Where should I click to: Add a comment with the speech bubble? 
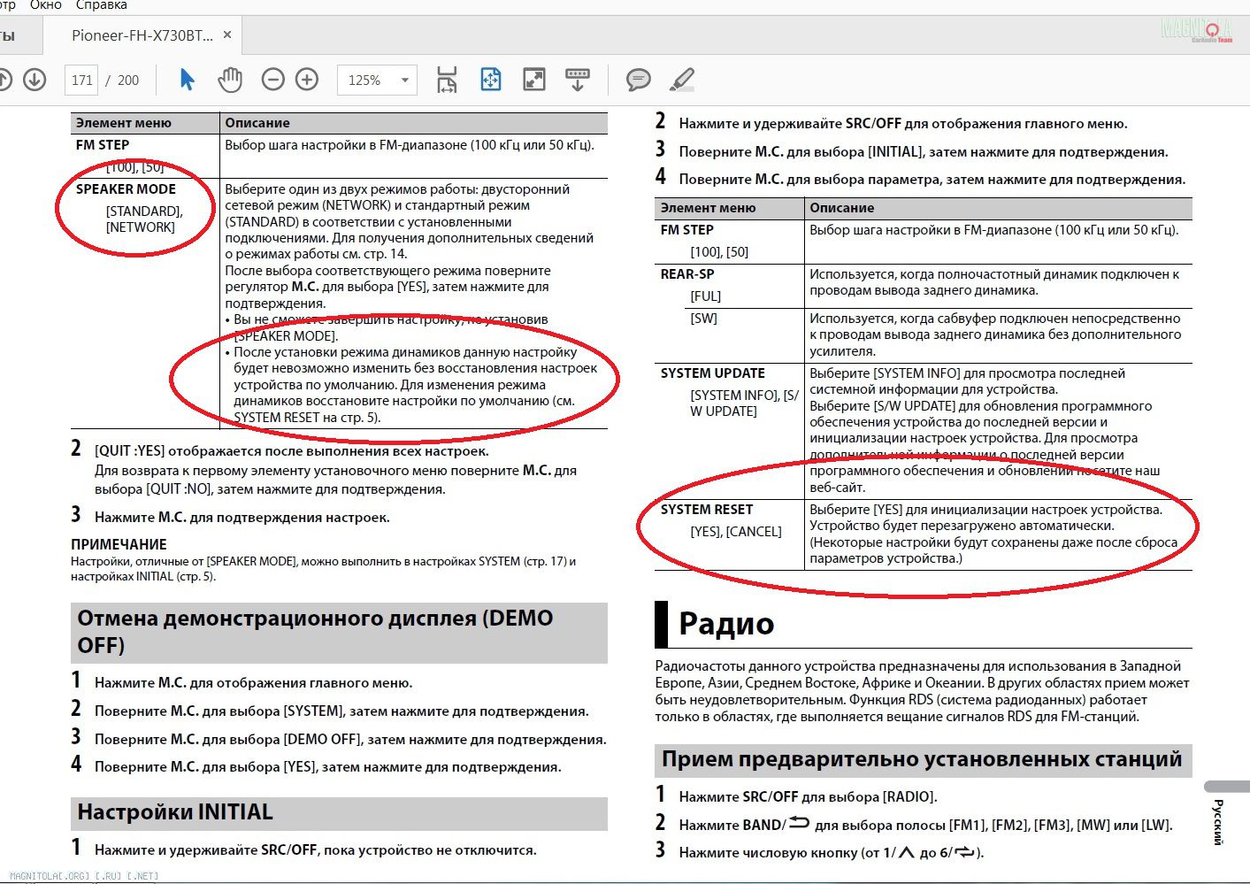coord(638,80)
